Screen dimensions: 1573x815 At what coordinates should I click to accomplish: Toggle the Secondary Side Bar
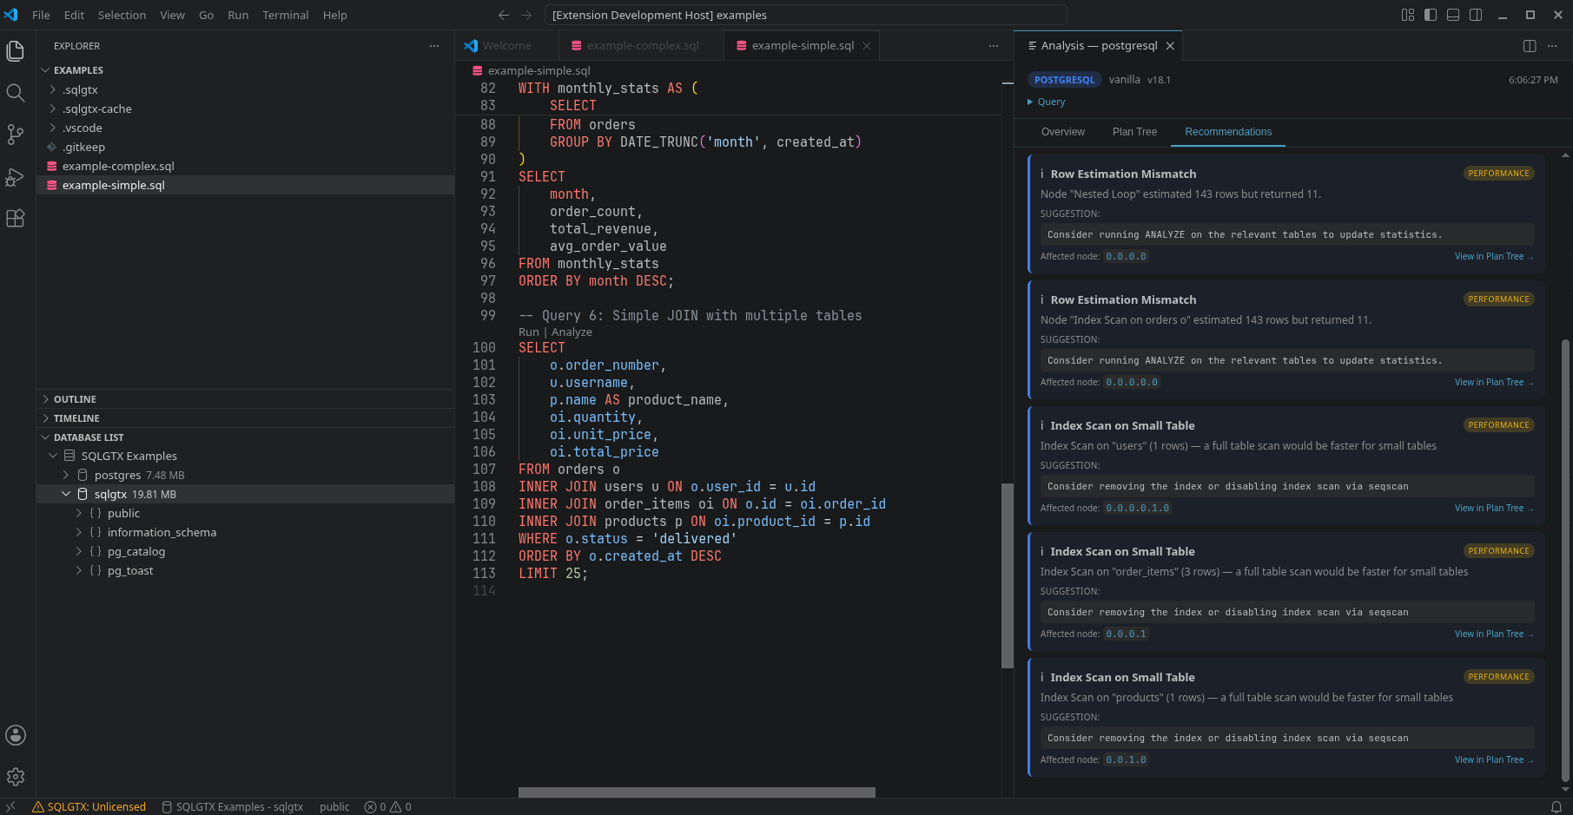(x=1476, y=15)
